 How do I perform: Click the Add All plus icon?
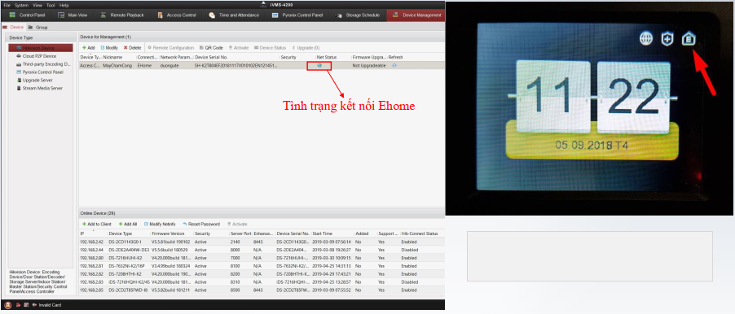121,225
